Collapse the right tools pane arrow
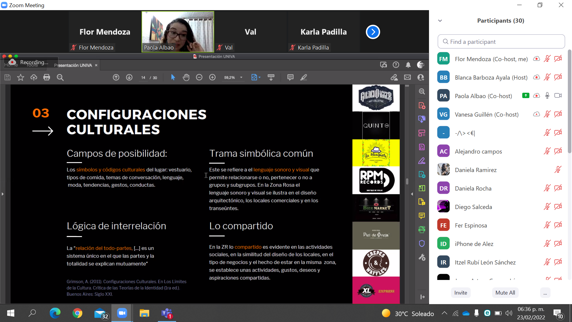572x322 pixels. 412,194
